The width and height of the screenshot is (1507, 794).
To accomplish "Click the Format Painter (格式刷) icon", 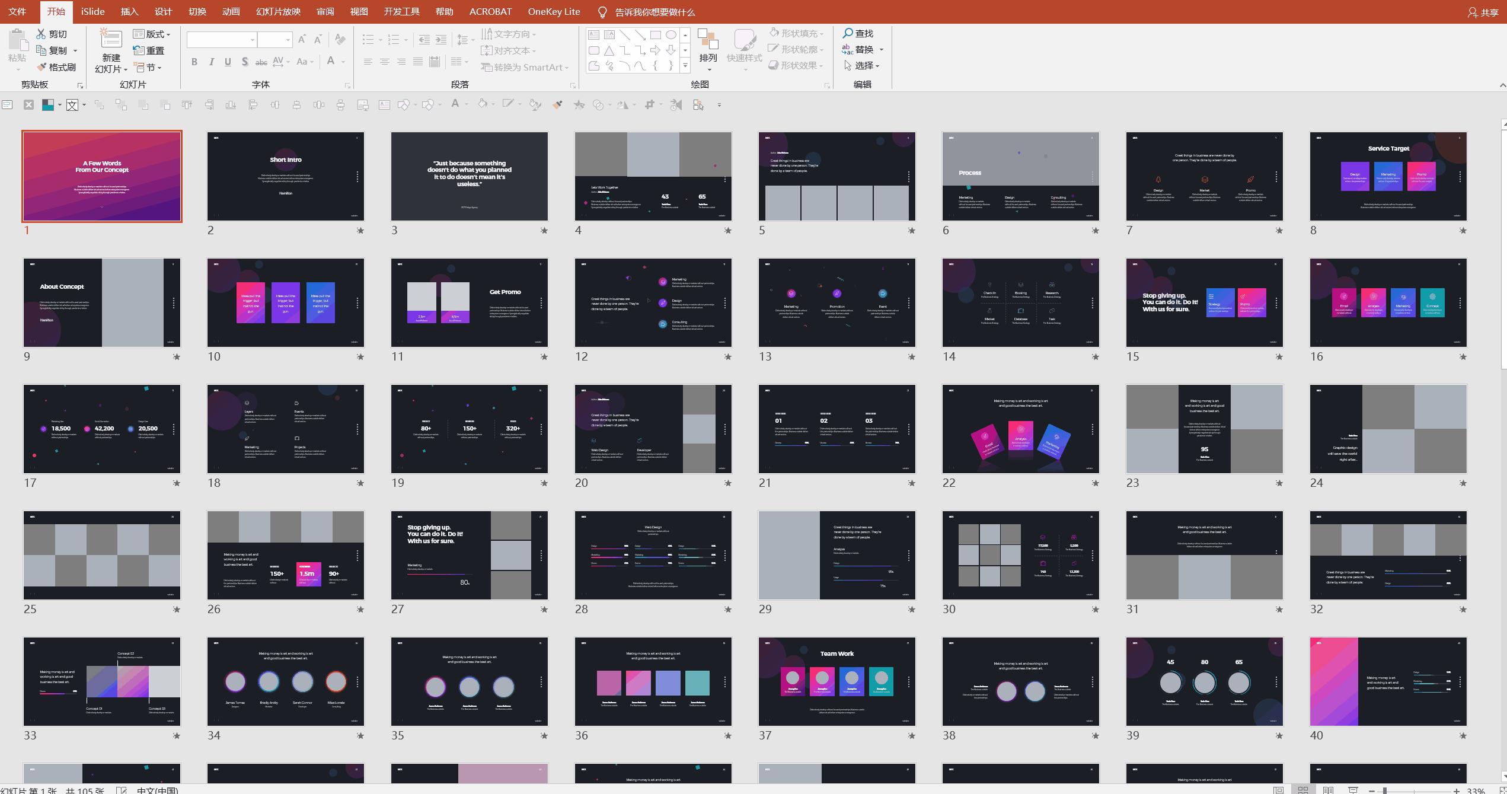I will (x=41, y=67).
